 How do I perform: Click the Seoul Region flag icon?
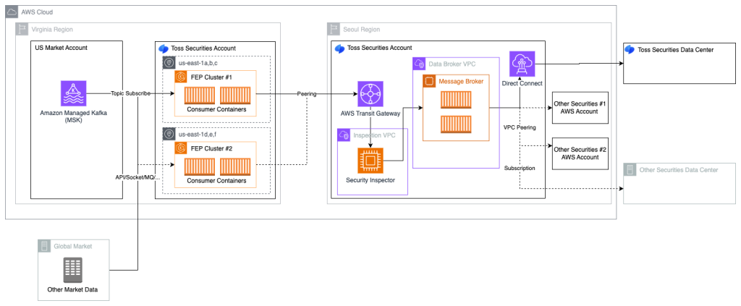(334, 29)
